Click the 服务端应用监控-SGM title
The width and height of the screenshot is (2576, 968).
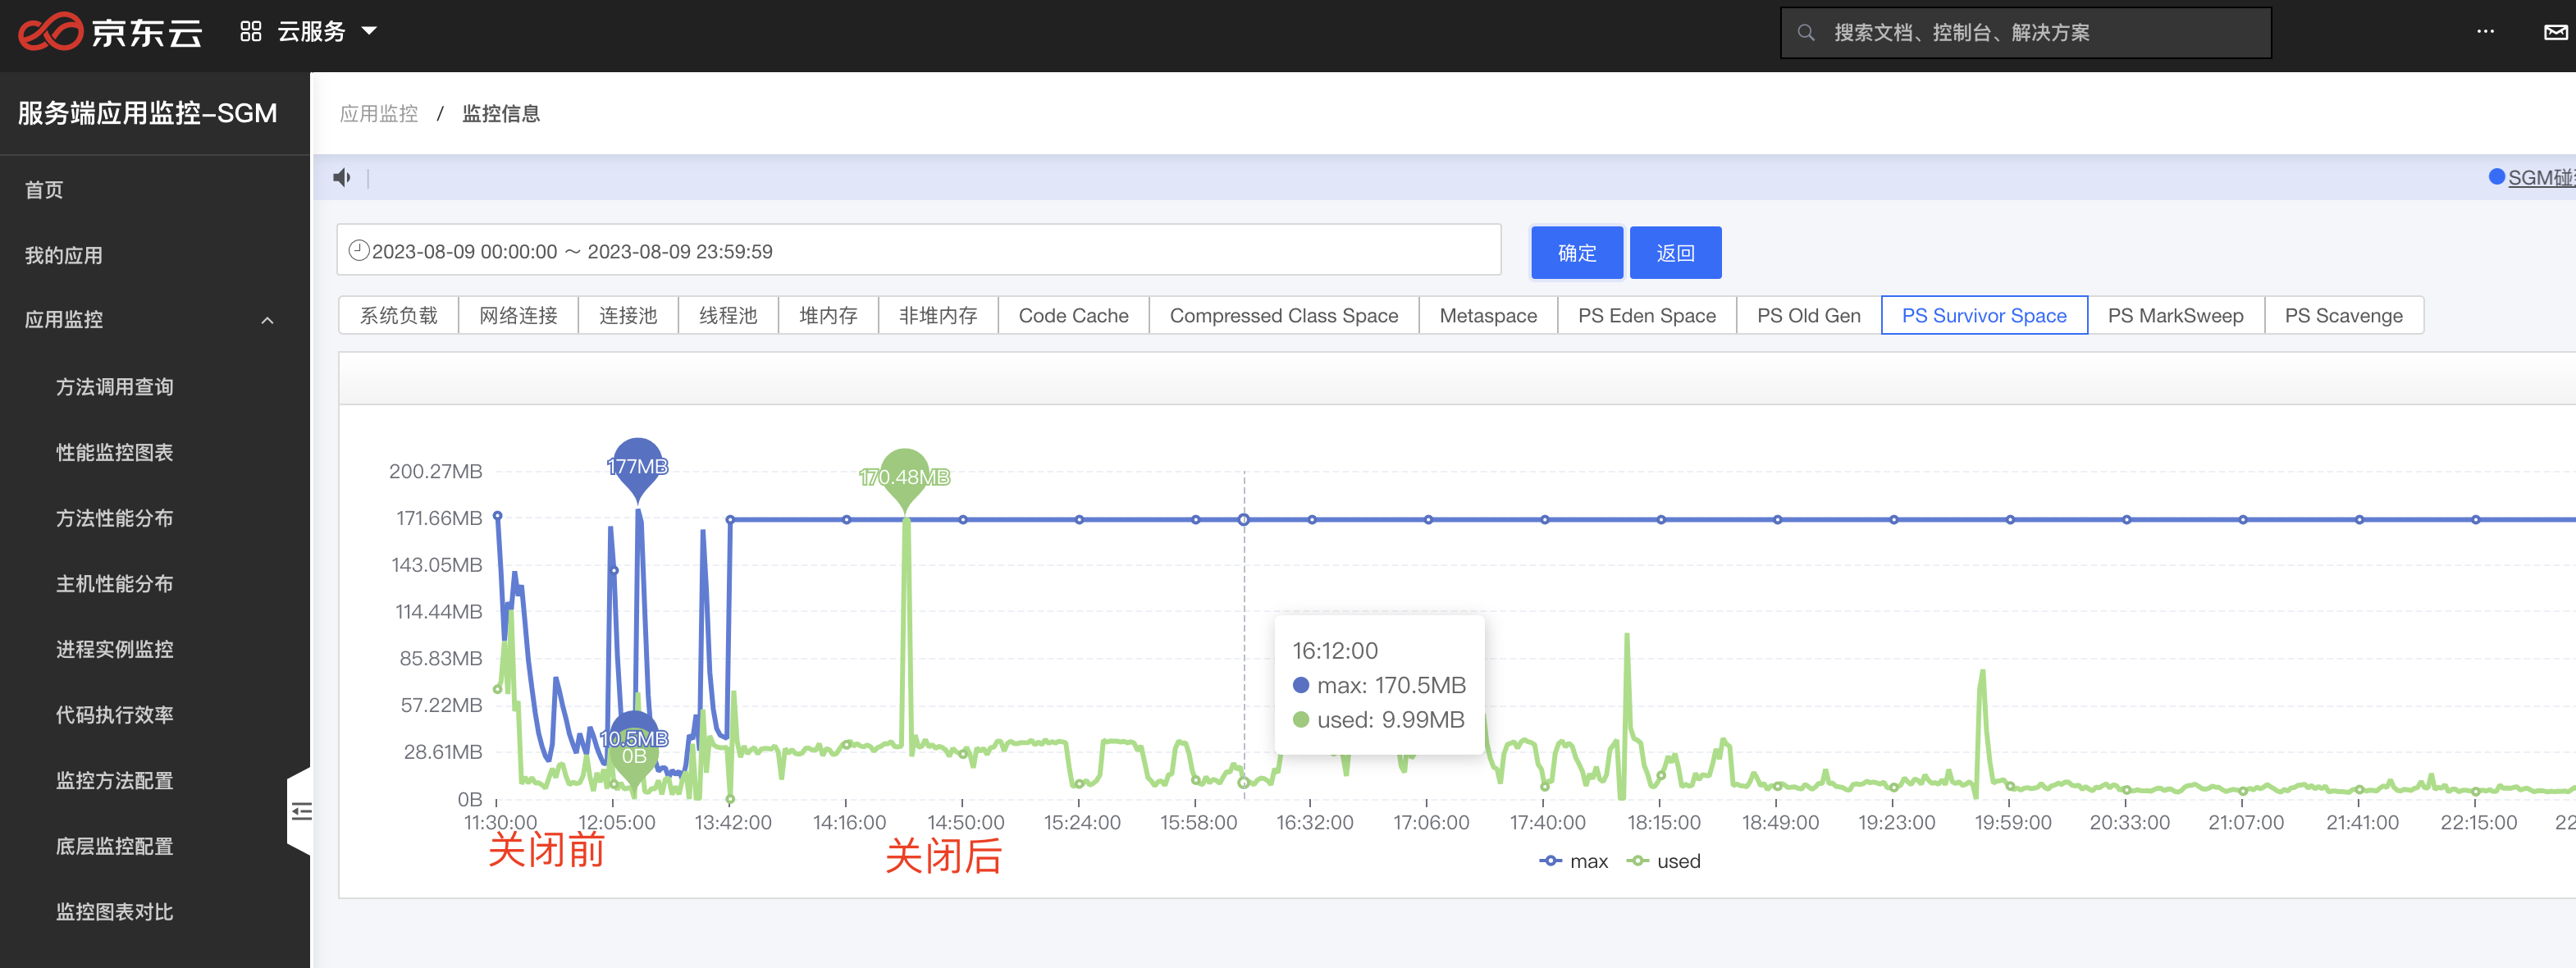147,114
